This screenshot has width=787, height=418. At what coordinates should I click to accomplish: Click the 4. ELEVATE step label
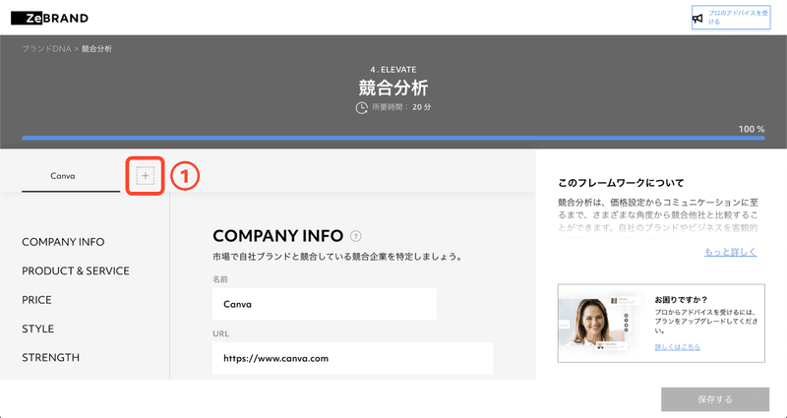(393, 70)
